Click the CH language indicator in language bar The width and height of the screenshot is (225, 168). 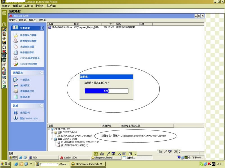96,154
